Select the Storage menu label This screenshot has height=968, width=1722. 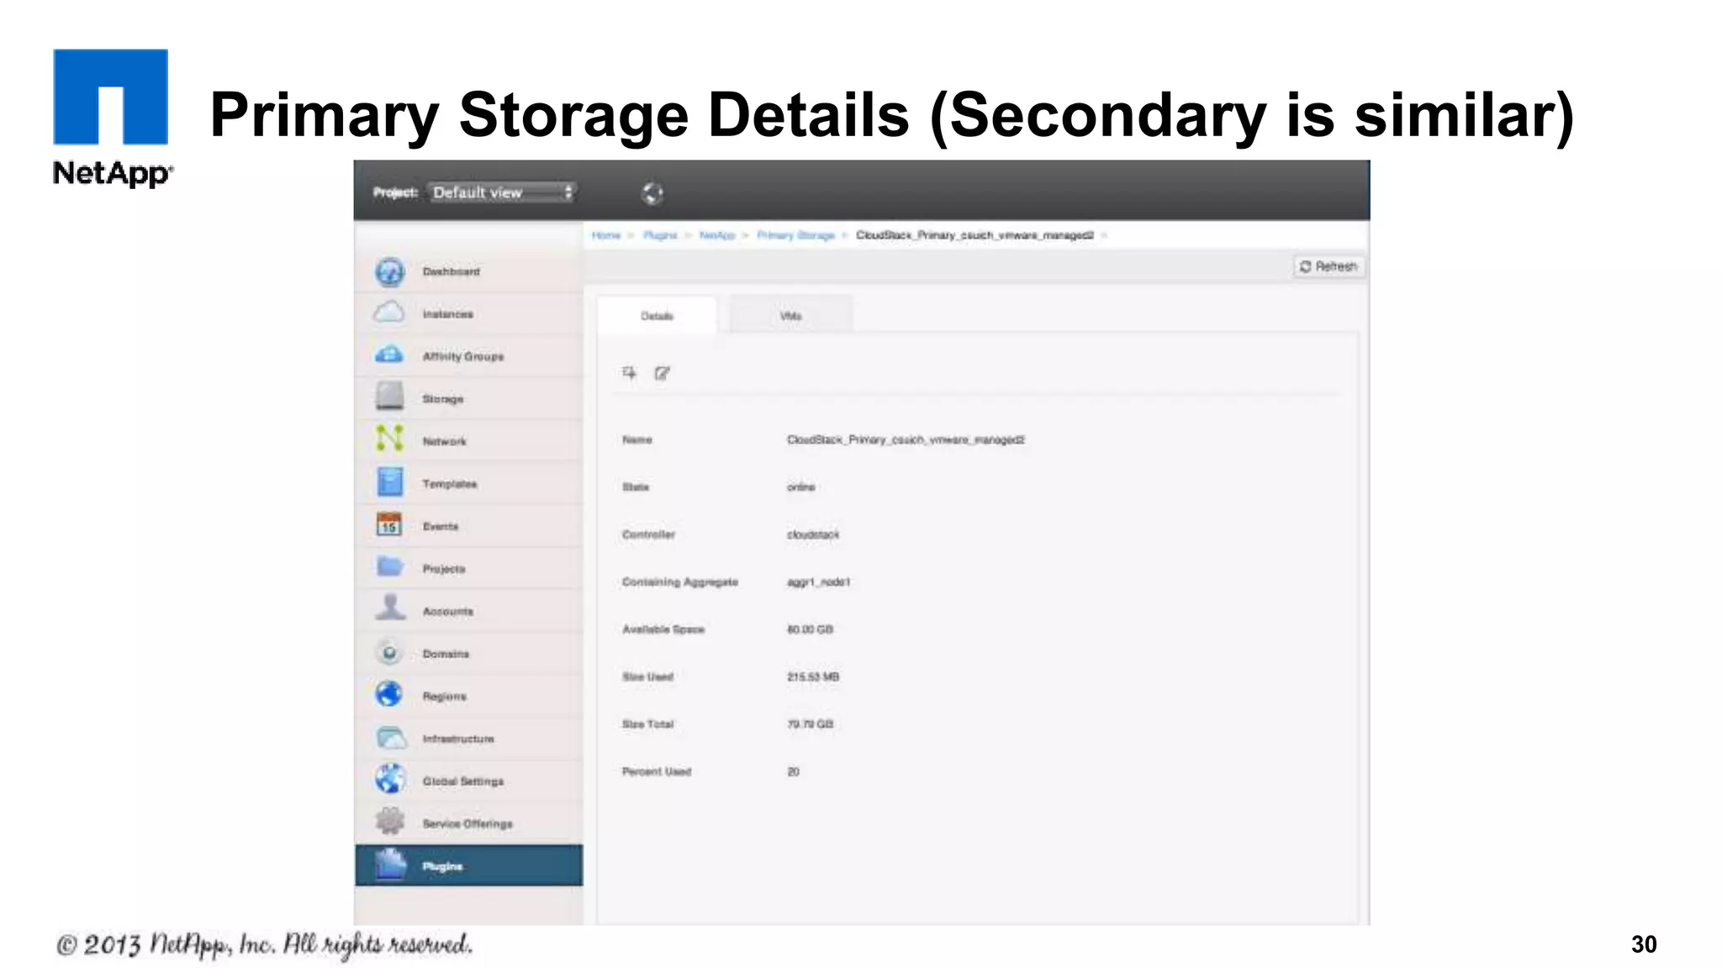point(442,399)
